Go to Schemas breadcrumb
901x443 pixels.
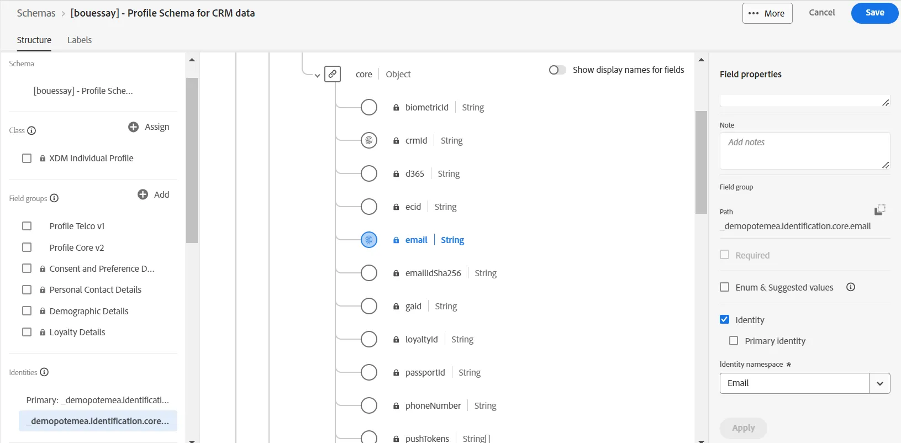(x=36, y=13)
